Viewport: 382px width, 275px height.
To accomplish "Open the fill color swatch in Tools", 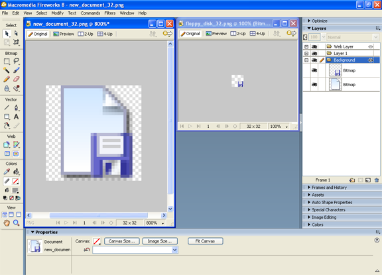I will (x=15, y=190).
